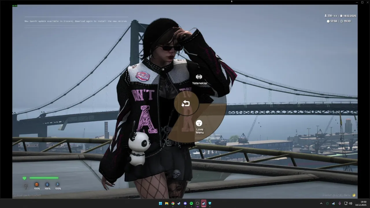370x208 pixels.
Task: Click the "2 mod packs loaded" text
Action: pos(27,195)
